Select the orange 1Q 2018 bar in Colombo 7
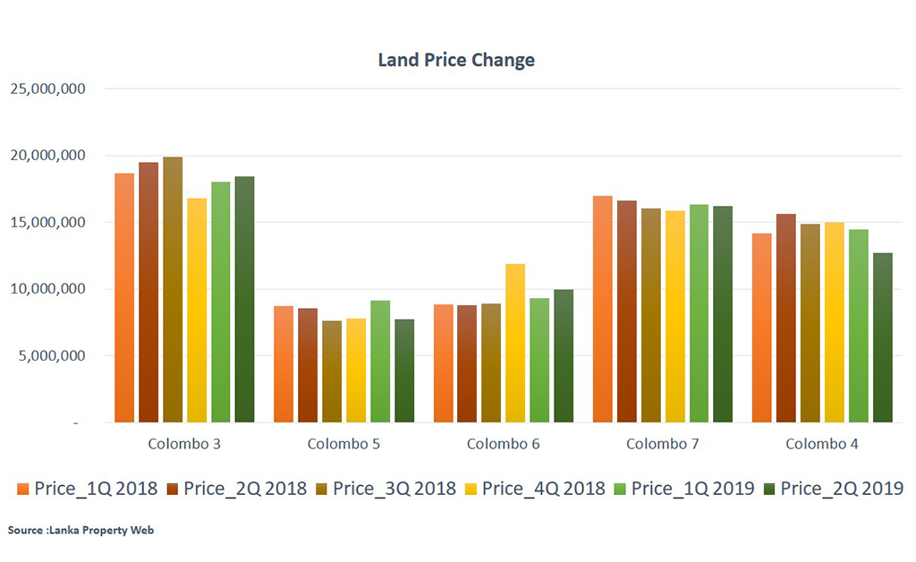The width and height of the screenshot is (916, 562). [602, 309]
